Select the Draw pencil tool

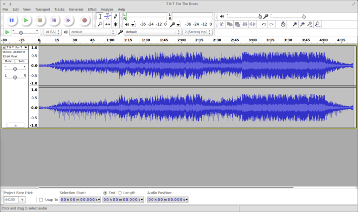point(115,16)
